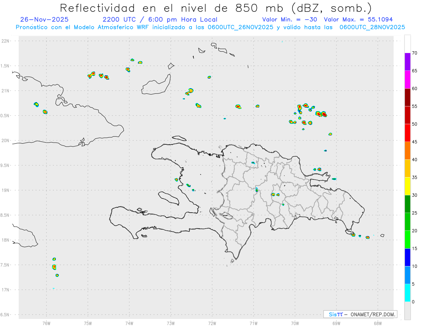Click the purple 65-70 dBZ color band
This screenshot has width=424, height=328.
407,62
